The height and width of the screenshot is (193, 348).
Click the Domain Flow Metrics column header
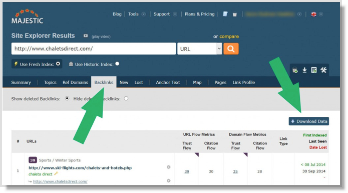tap(247, 134)
